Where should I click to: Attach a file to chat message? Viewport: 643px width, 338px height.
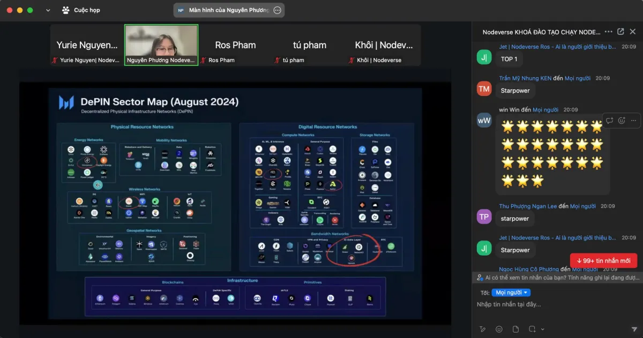pos(515,329)
